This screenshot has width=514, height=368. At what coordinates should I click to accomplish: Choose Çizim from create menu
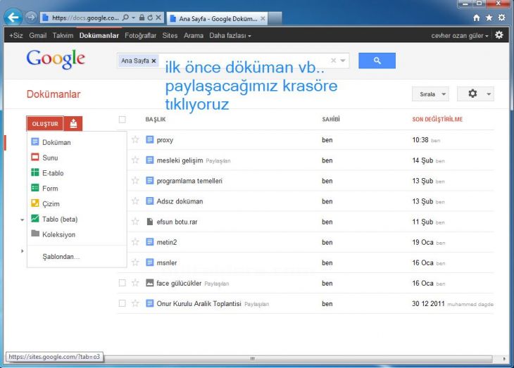[x=76, y=204]
